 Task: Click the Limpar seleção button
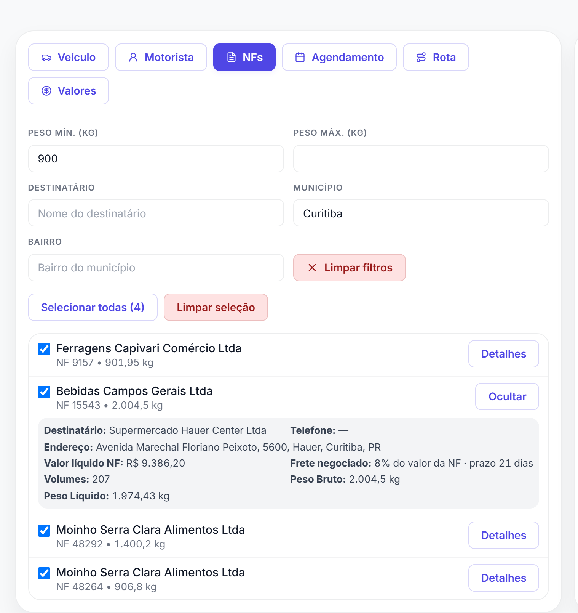click(x=216, y=307)
